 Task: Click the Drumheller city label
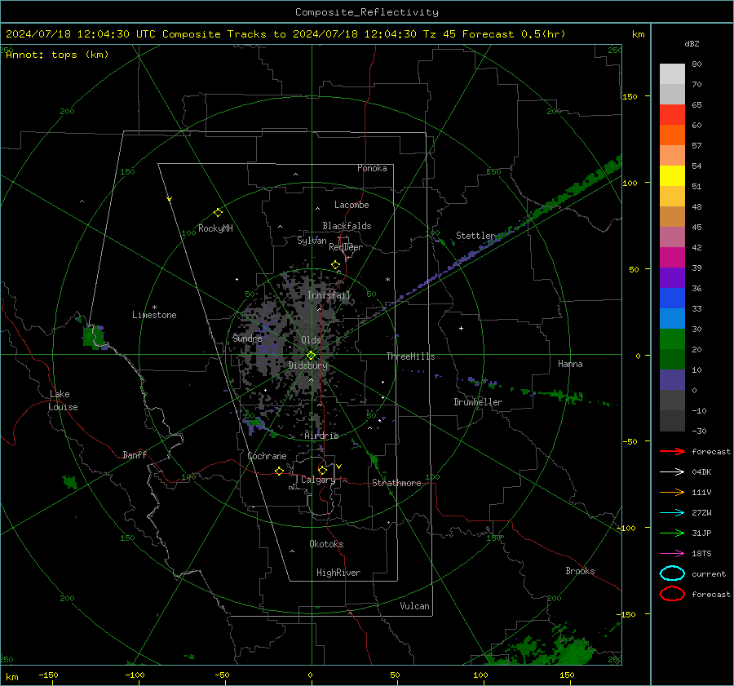tap(478, 402)
